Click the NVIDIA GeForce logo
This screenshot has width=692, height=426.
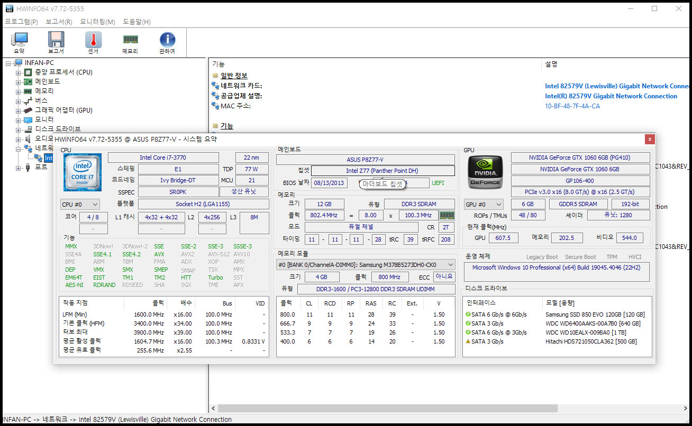(x=485, y=172)
